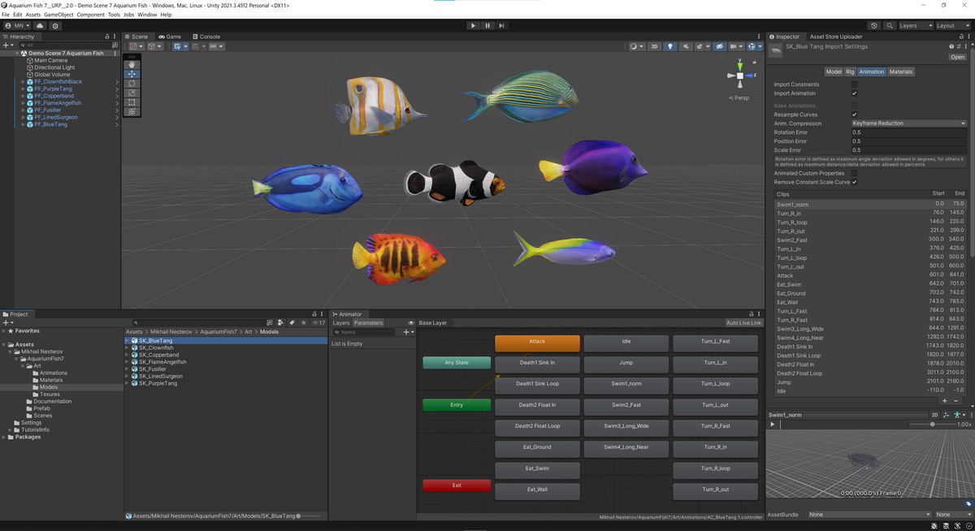Viewport: 975px width, 531px height.
Task: Expand PF_BlueTang in Hierarchy
Action: coord(23,124)
